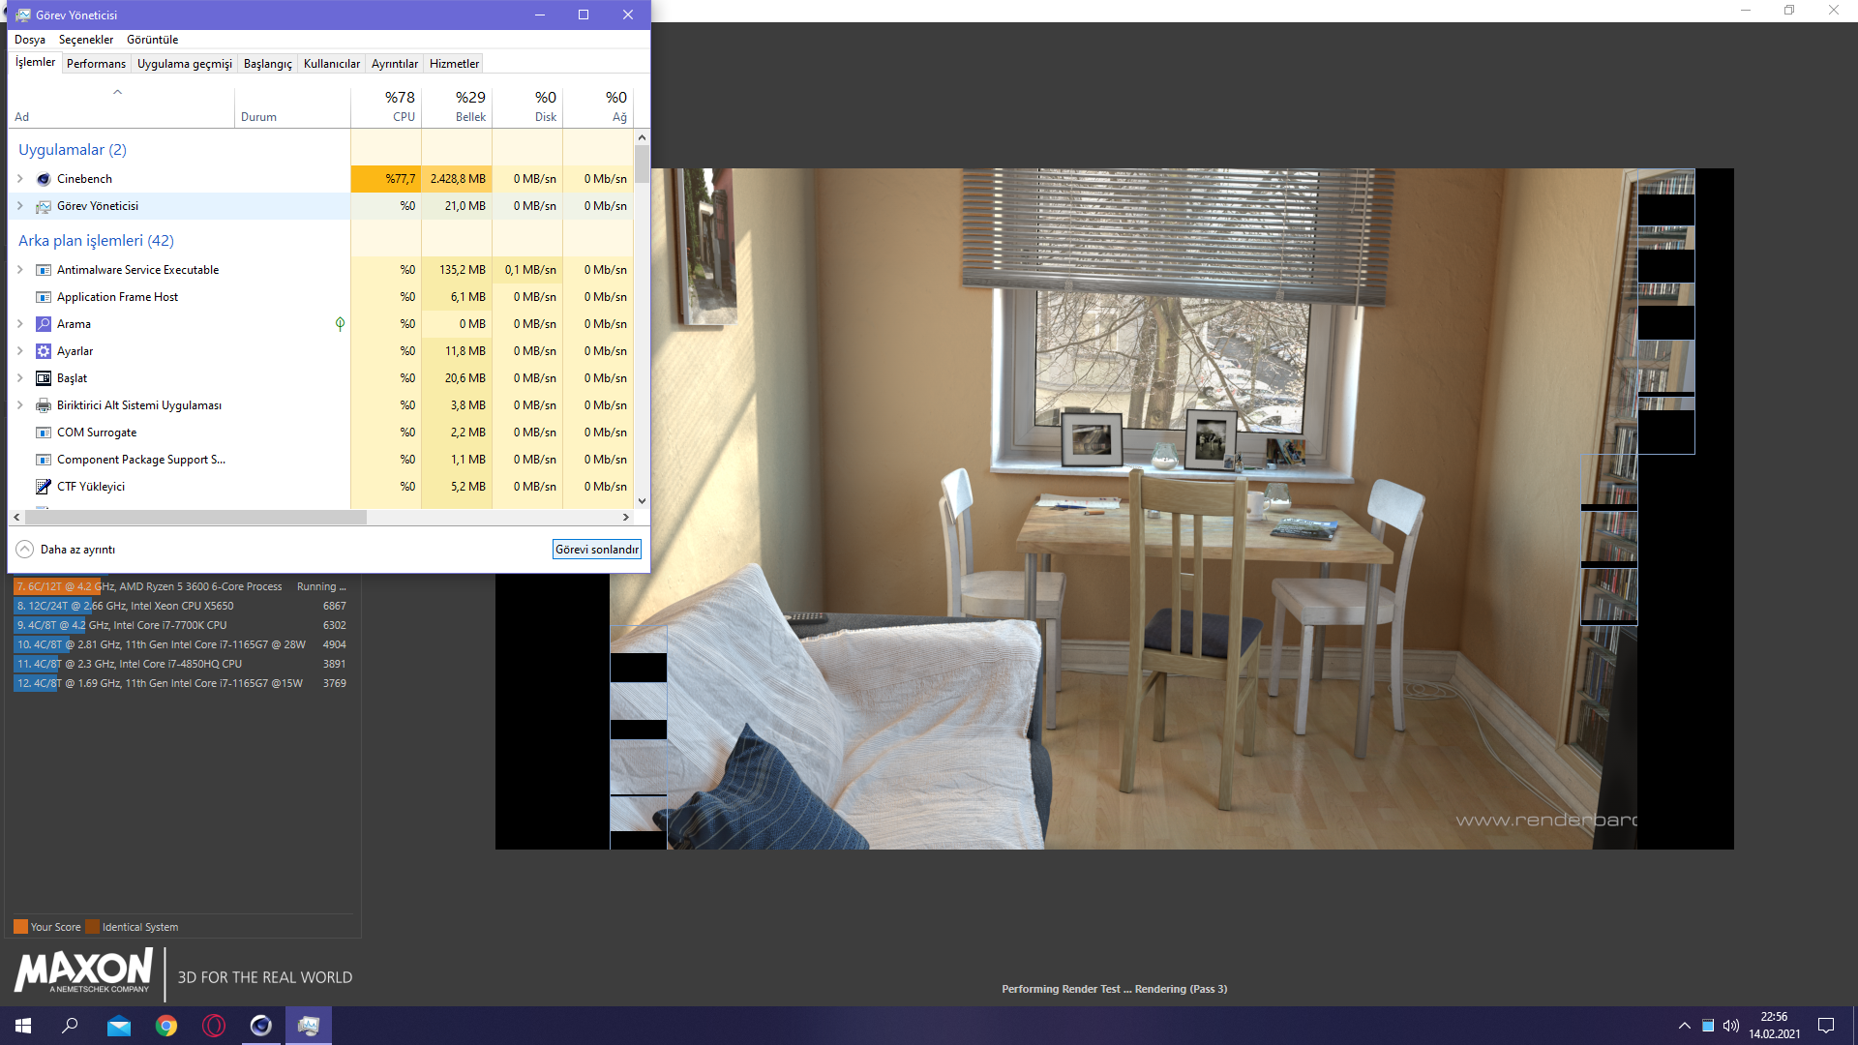Click the Ayarlar settings gear icon

(44, 351)
